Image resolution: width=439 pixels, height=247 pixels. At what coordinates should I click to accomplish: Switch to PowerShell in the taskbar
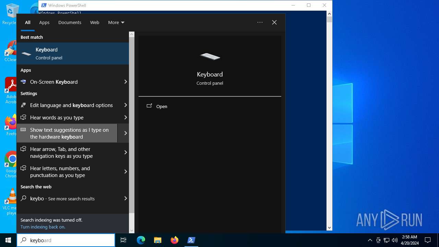click(x=191, y=240)
